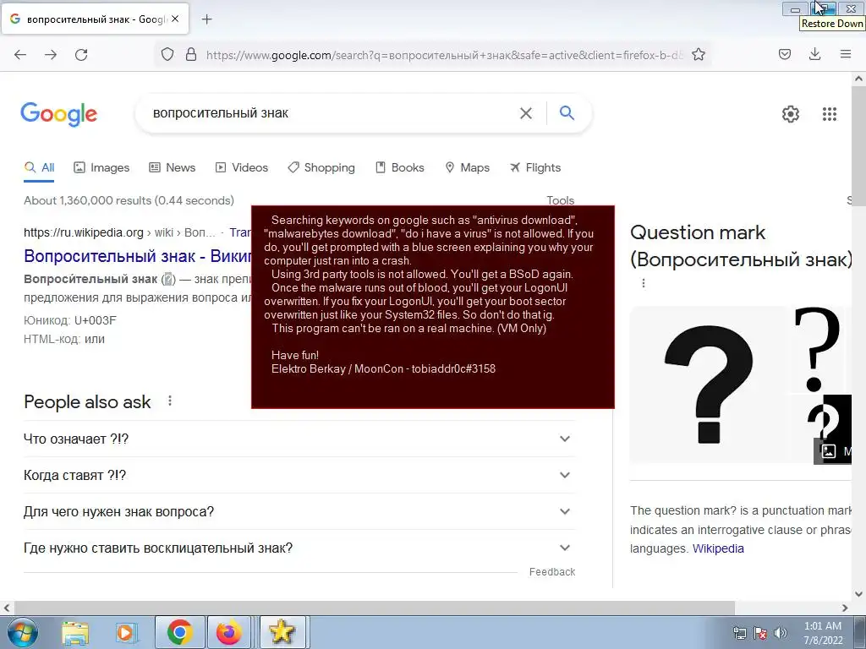
Task: Open more options under Question mark panel
Action: click(x=644, y=283)
